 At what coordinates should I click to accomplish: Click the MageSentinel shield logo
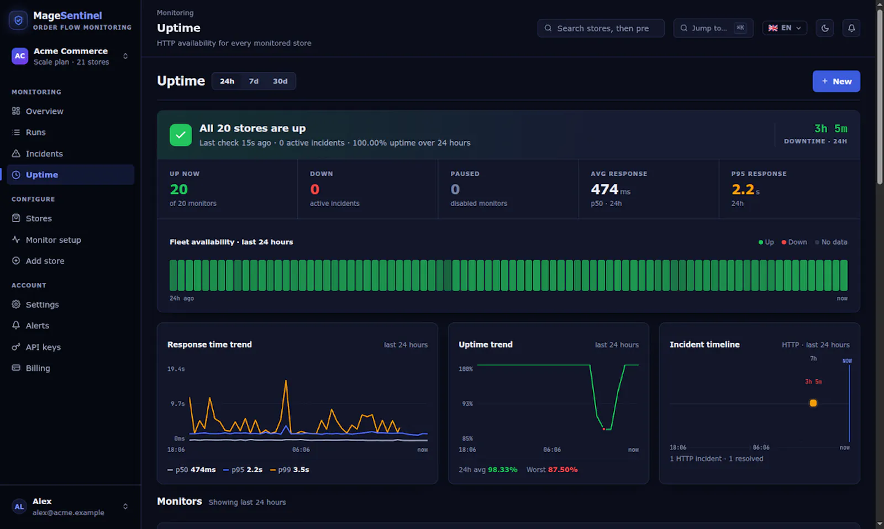point(18,20)
